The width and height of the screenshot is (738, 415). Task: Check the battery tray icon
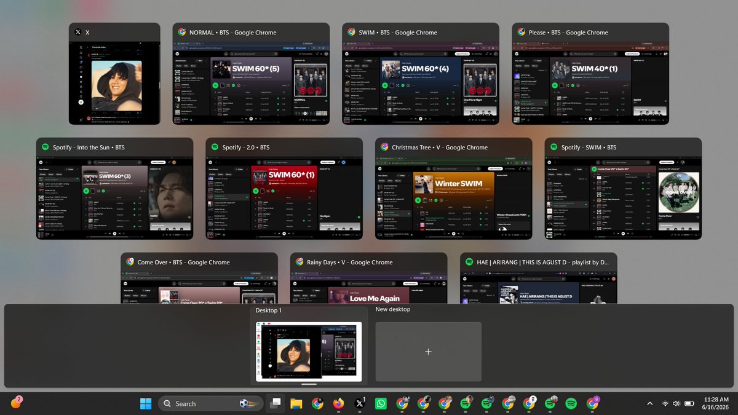point(689,403)
